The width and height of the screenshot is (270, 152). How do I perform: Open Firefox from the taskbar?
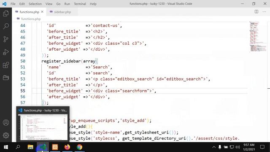point(67,147)
